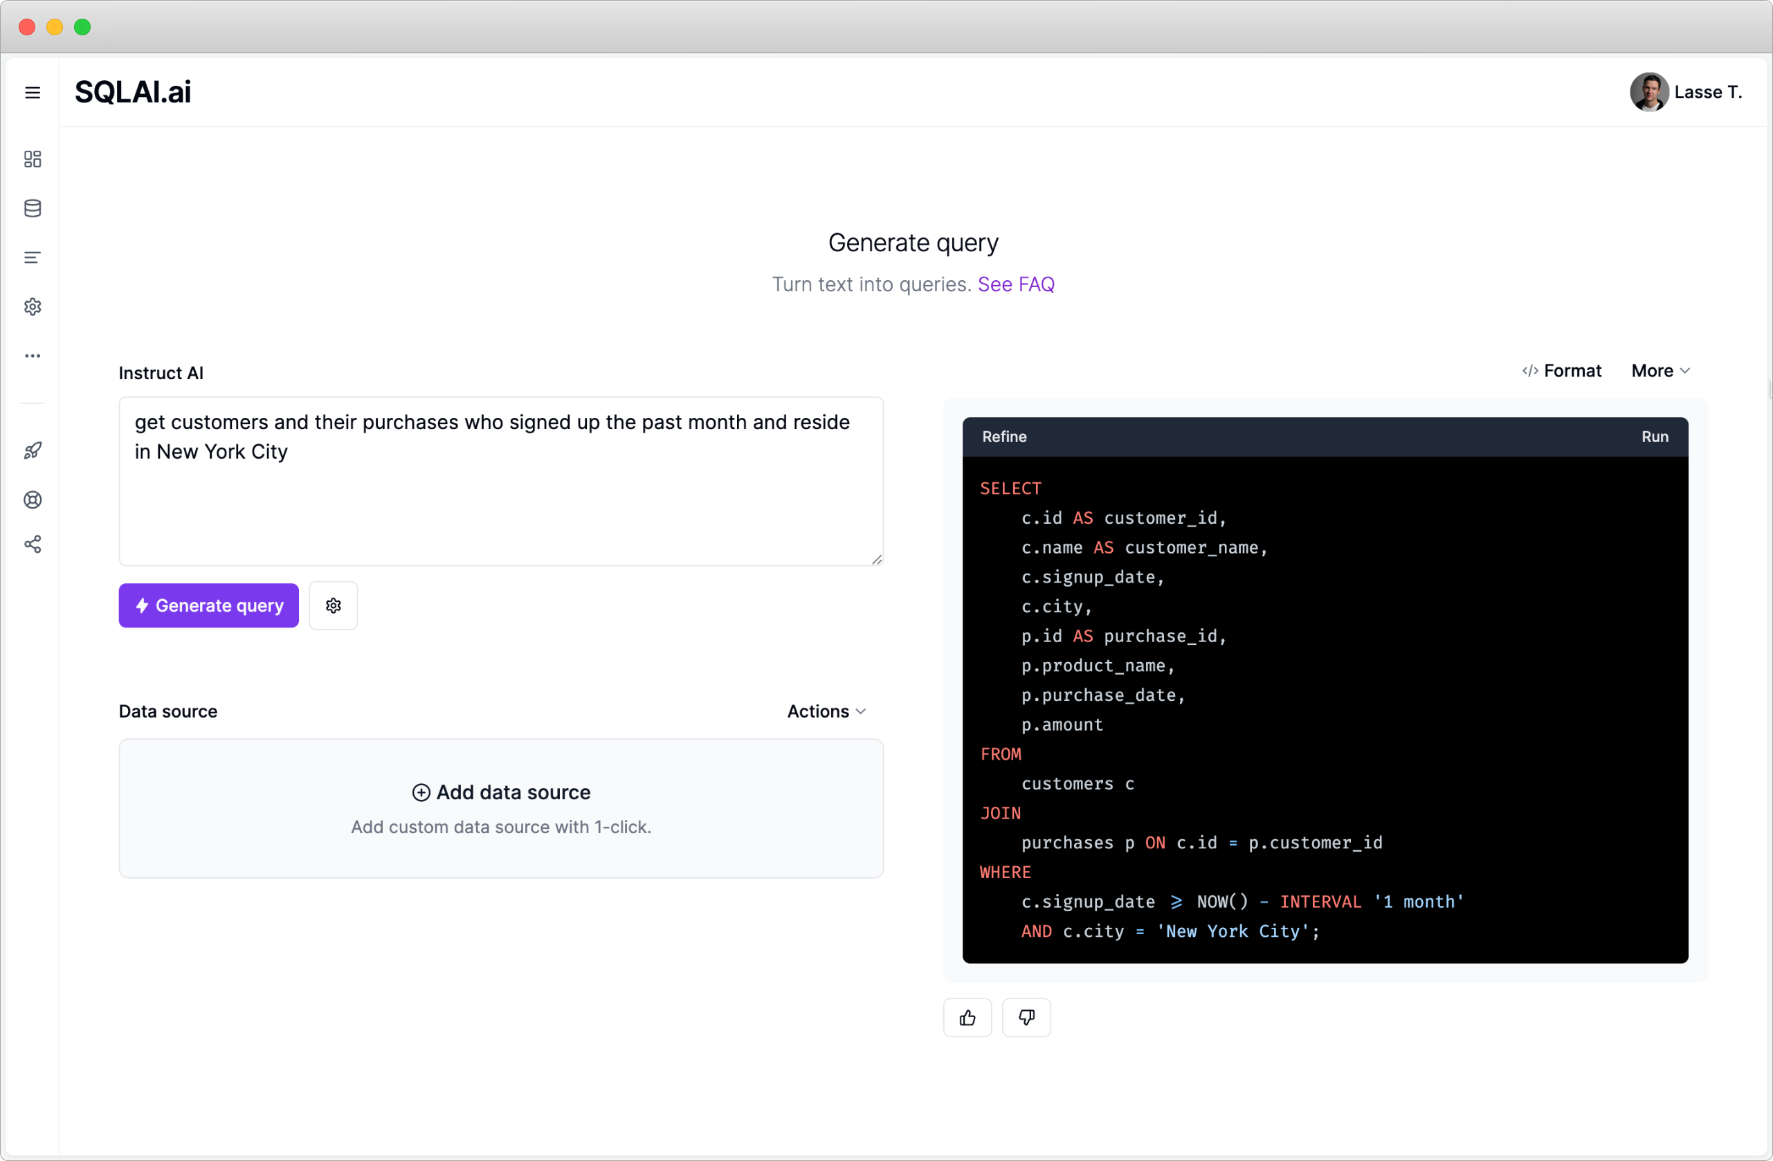Expand the Actions dropdown for Data source

pyautogui.click(x=826, y=711)
